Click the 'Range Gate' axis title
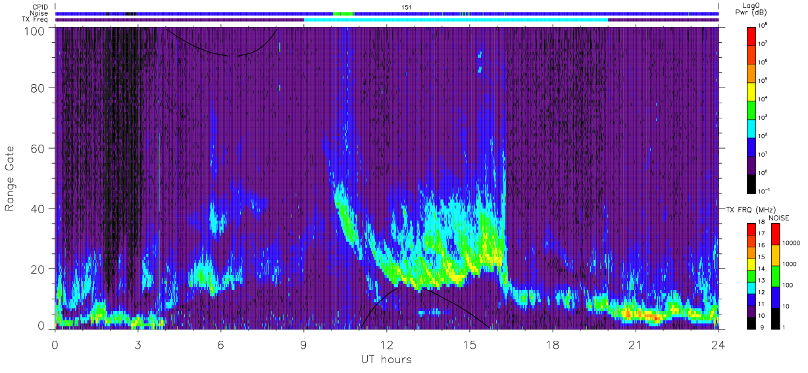Screen dimensions: 808x373 [10, 180]
